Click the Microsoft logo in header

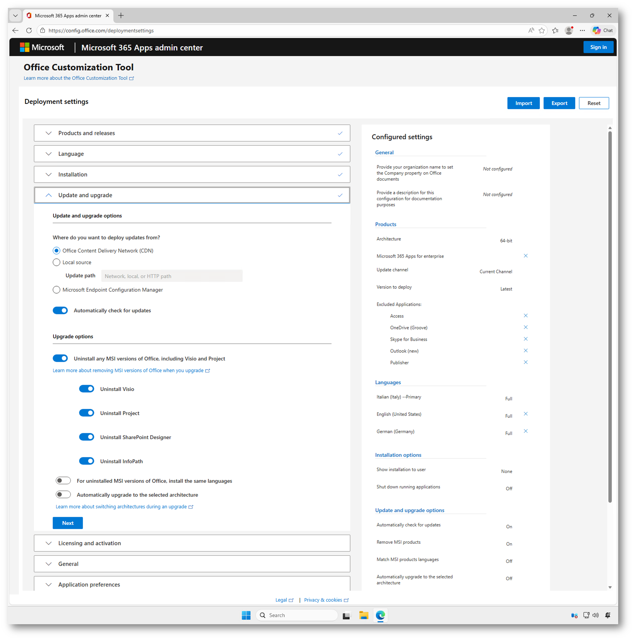(42, 47)
